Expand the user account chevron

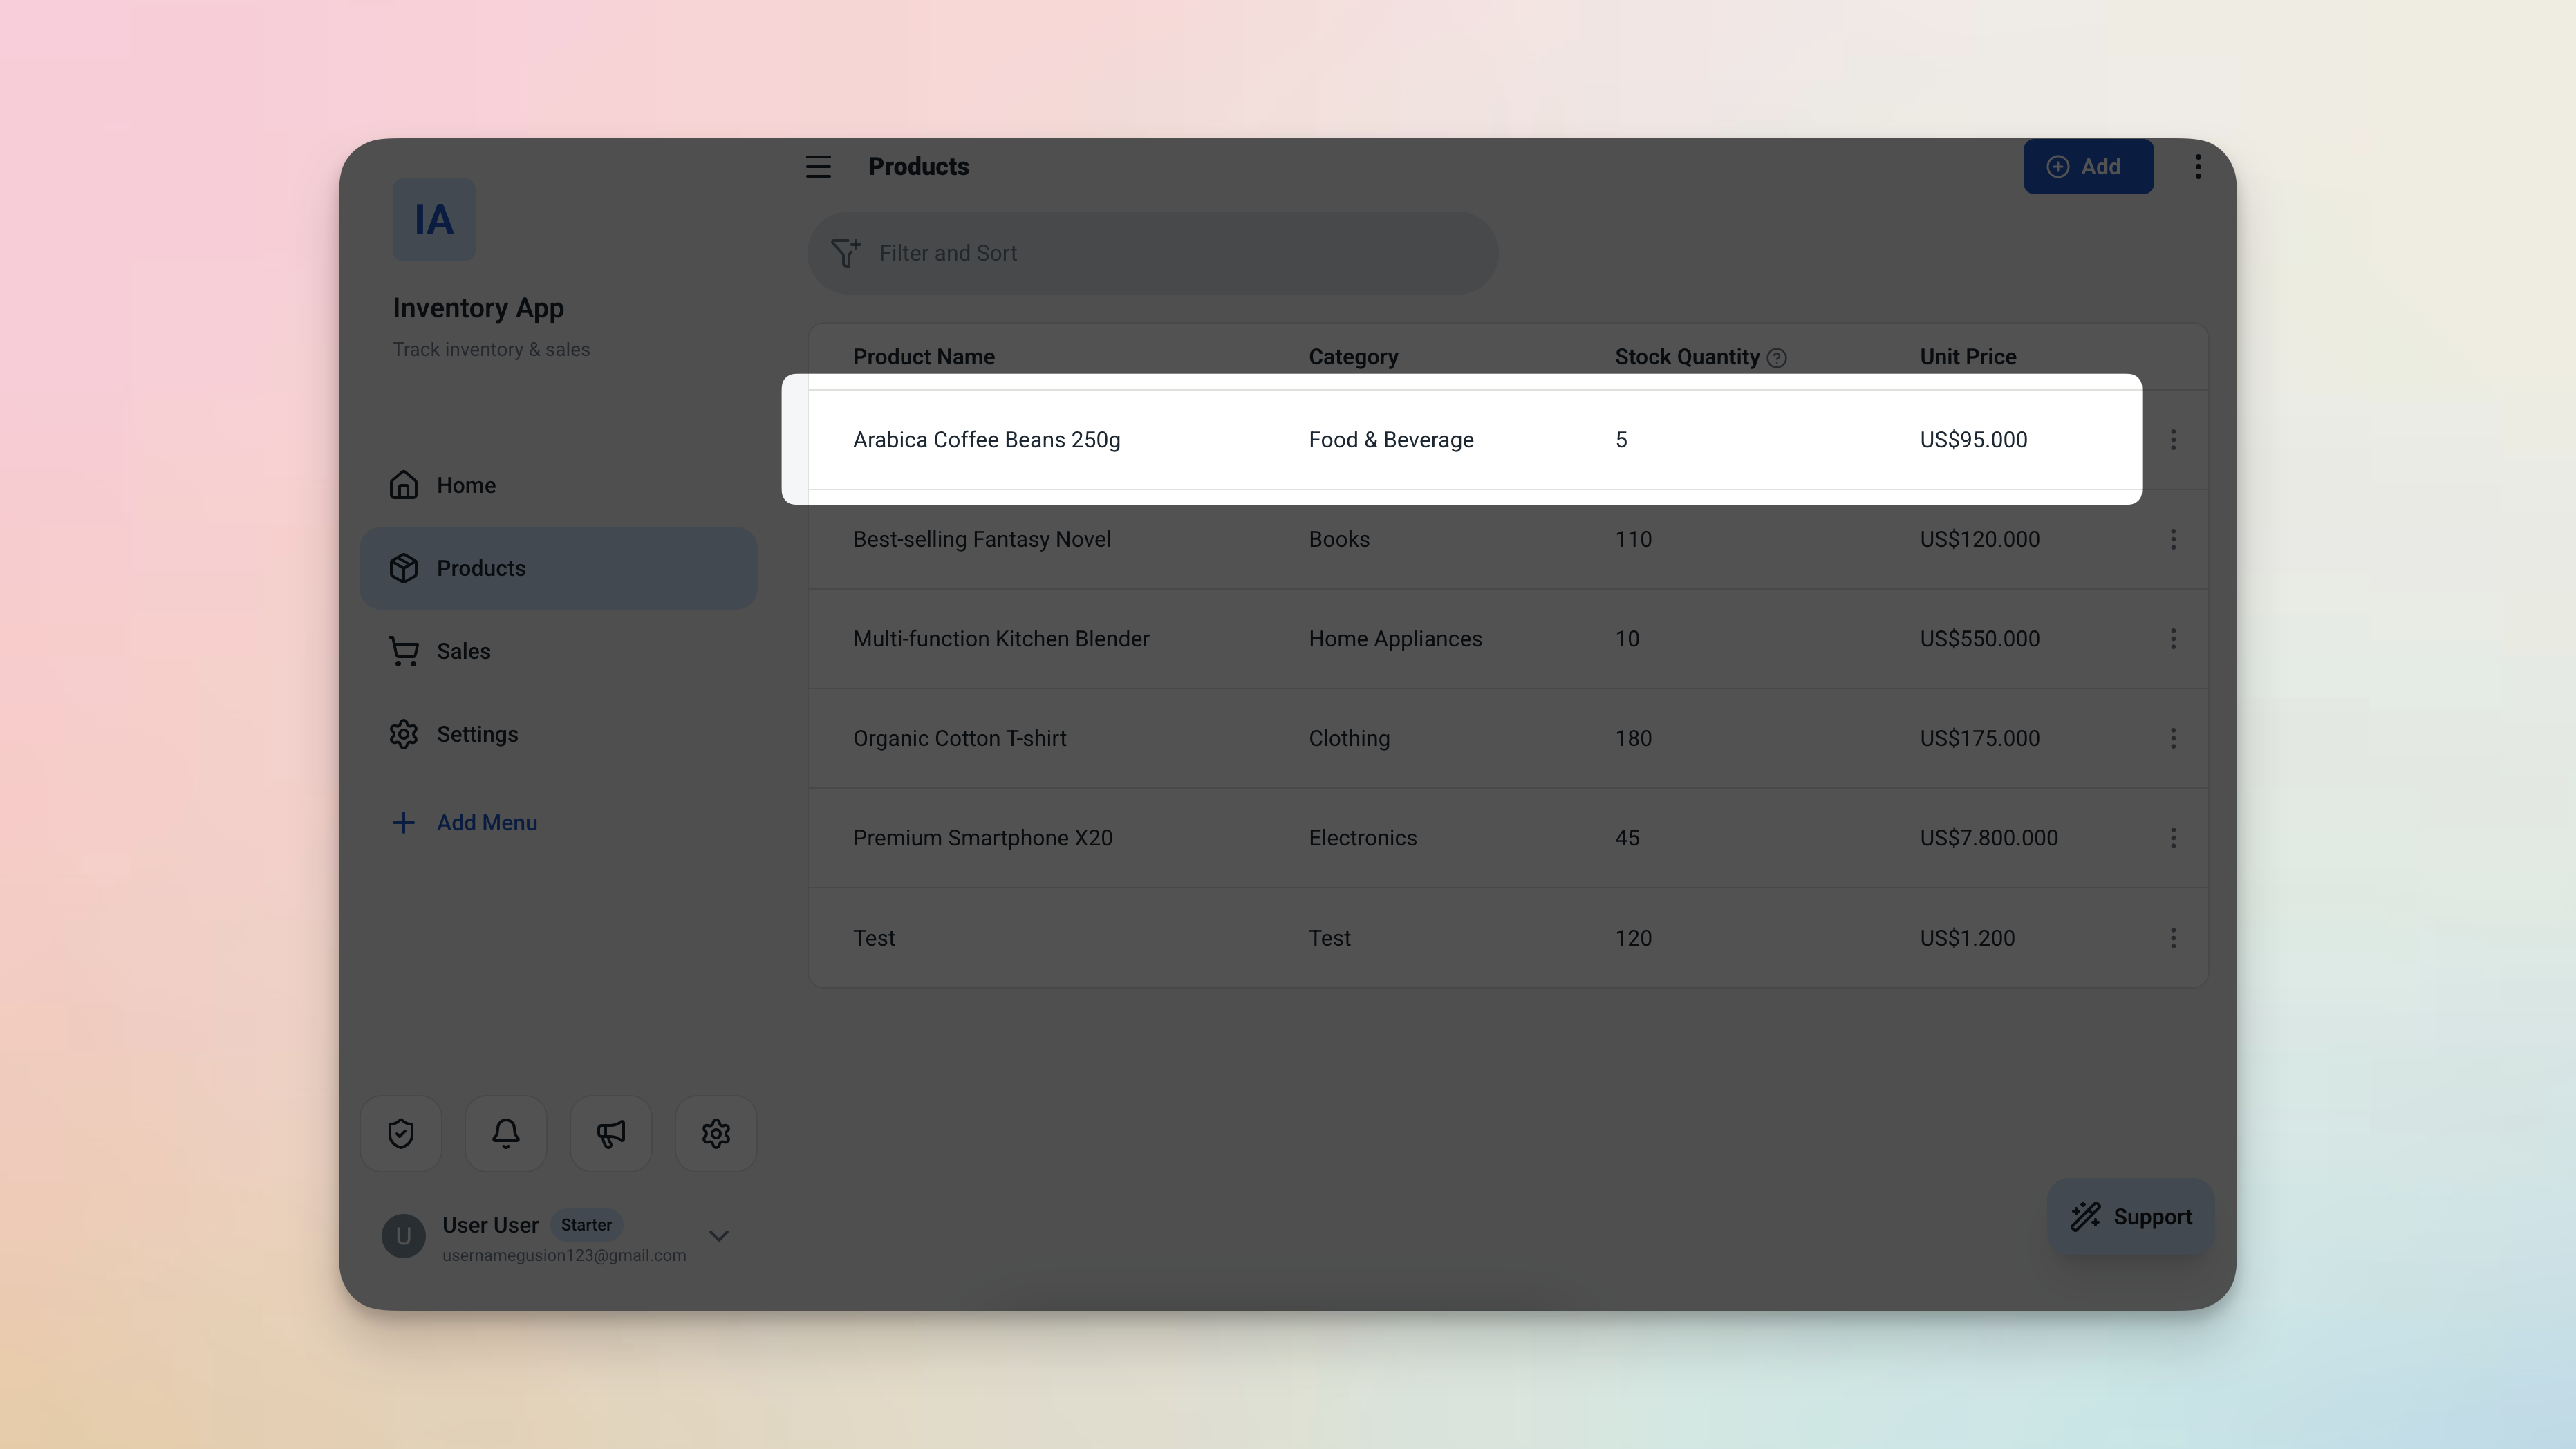[718, 1236]
